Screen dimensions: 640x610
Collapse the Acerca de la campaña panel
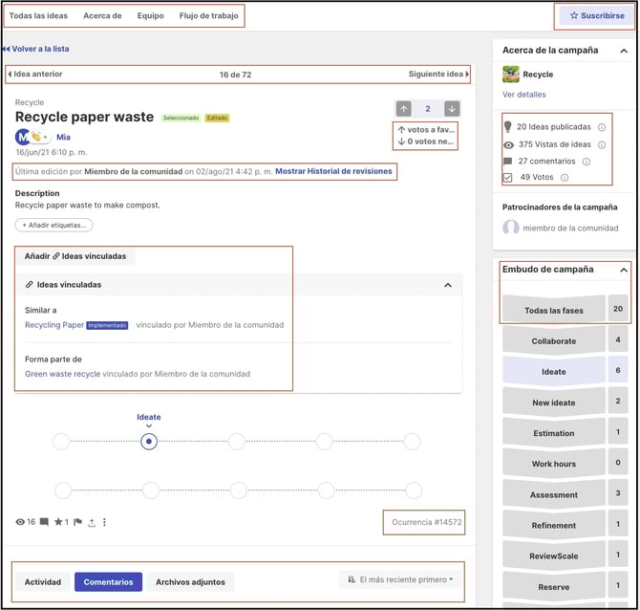(623, 51)
